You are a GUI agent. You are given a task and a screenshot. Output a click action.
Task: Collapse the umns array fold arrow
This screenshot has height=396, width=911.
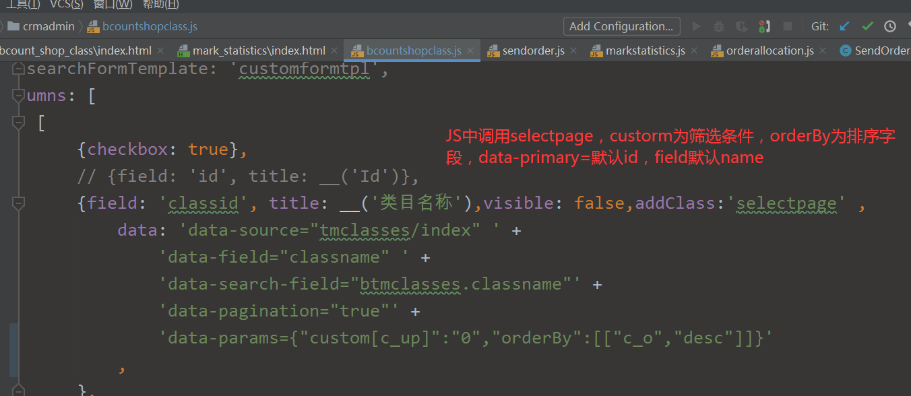[18, 95]
